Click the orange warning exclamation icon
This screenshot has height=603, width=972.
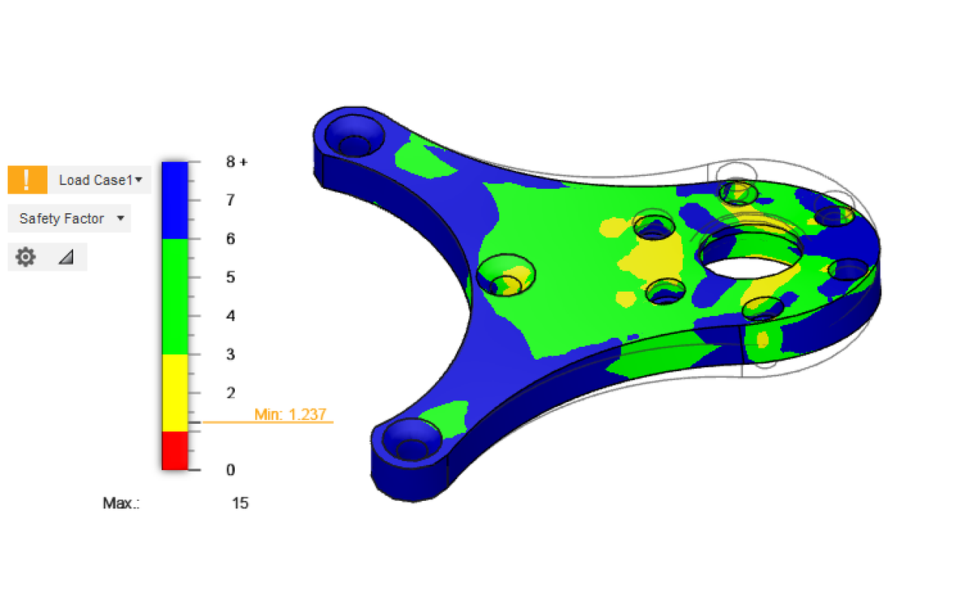pyautogui.click(x=28, y=180)
